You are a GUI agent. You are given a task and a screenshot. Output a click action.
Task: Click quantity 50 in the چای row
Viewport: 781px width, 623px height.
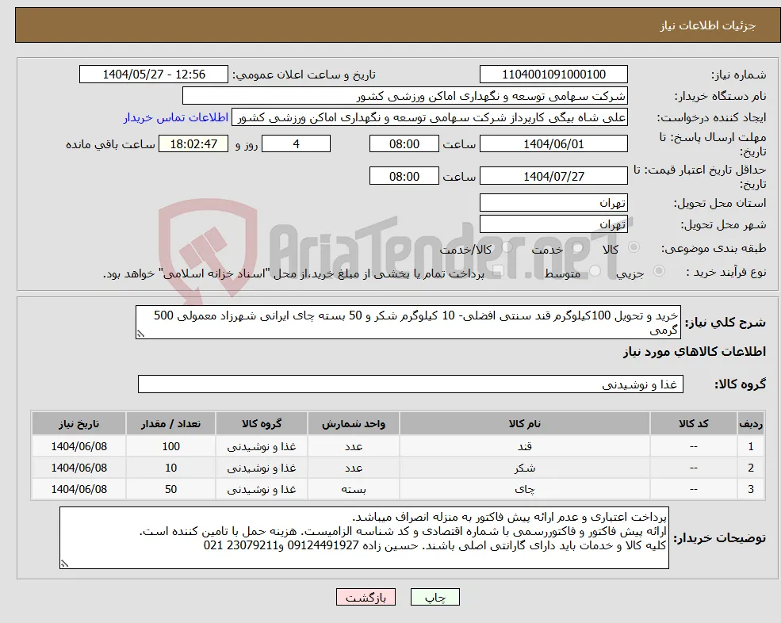point(170,490)
